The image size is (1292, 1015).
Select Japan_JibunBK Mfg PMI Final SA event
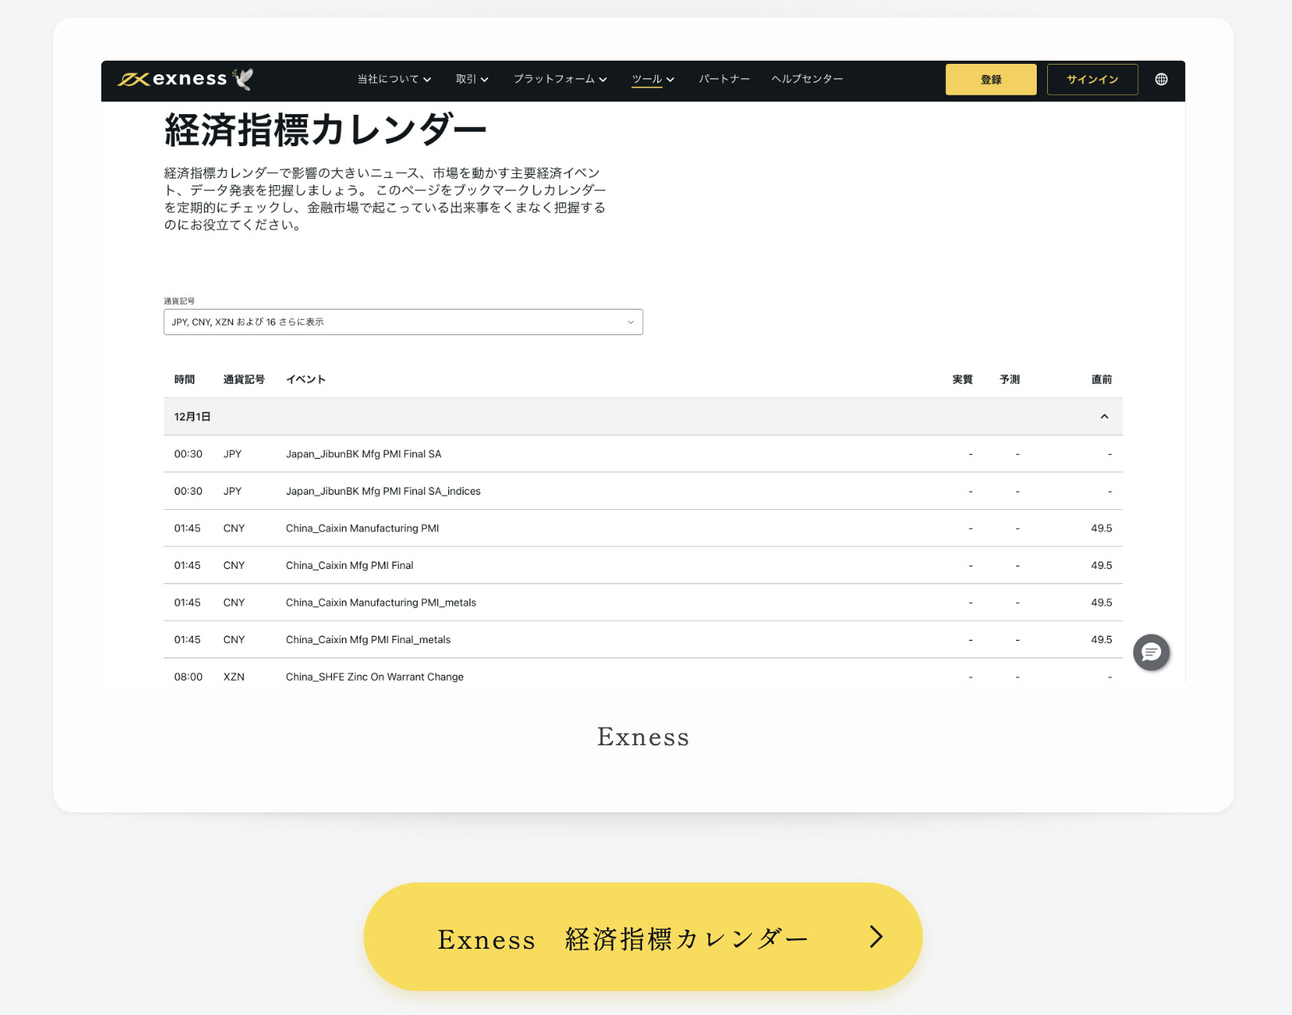tap(364, 454)
